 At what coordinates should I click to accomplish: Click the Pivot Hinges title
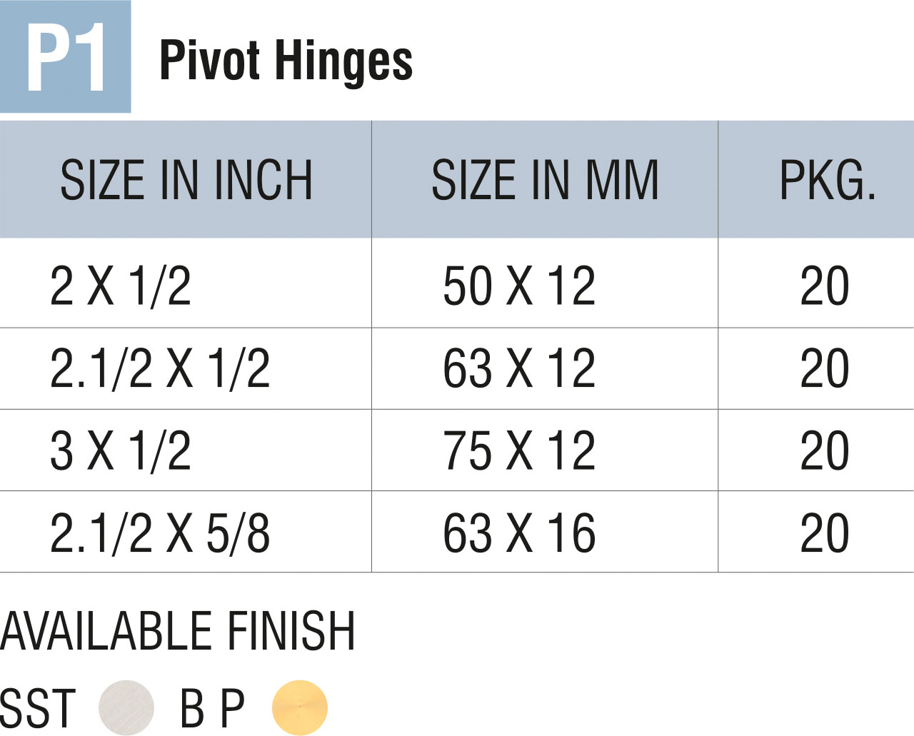286,61
